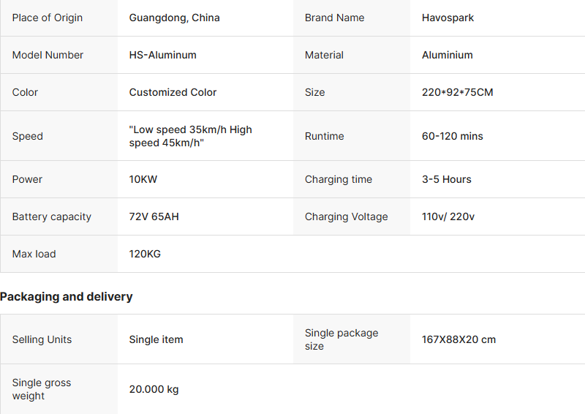Select the 10KW power value
This screenshot has height=414, width=585.
tap(143, 179)
